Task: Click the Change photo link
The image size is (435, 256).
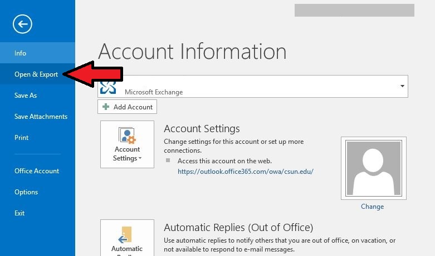Action: pos(372,207)
